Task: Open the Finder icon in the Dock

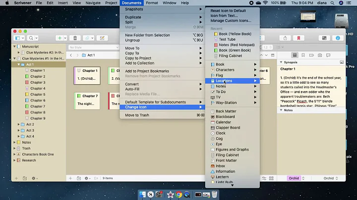Action: coord(142,195)
